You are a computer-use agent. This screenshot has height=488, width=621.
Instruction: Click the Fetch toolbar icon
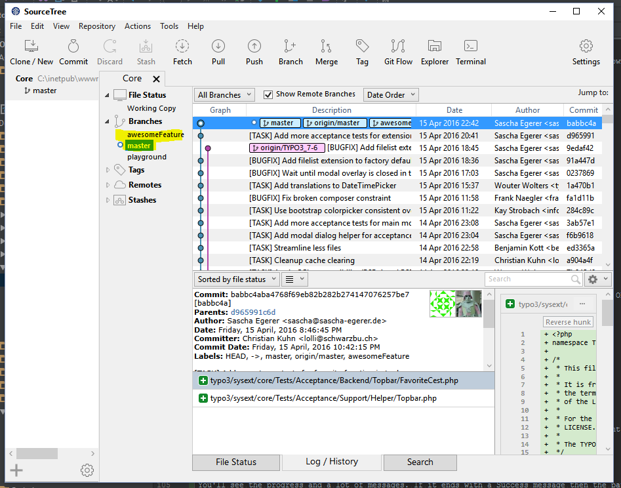click(x=182, y=52)
